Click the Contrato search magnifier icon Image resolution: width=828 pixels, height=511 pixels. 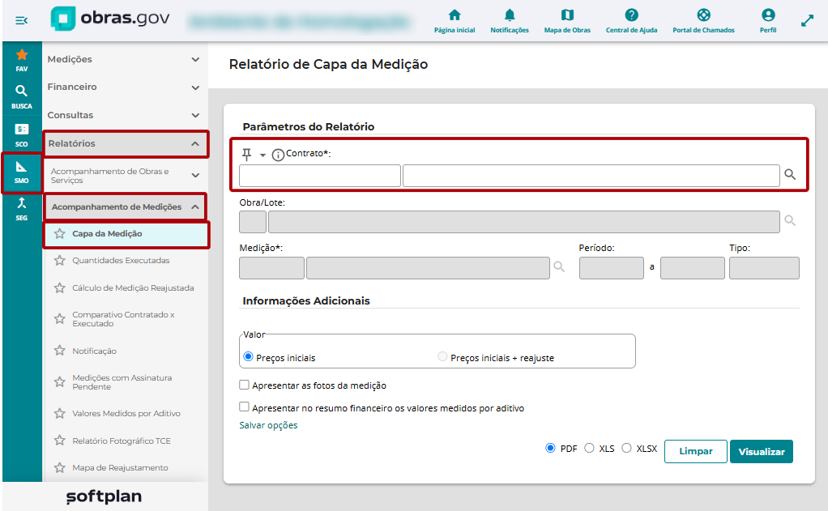point(790,174)
